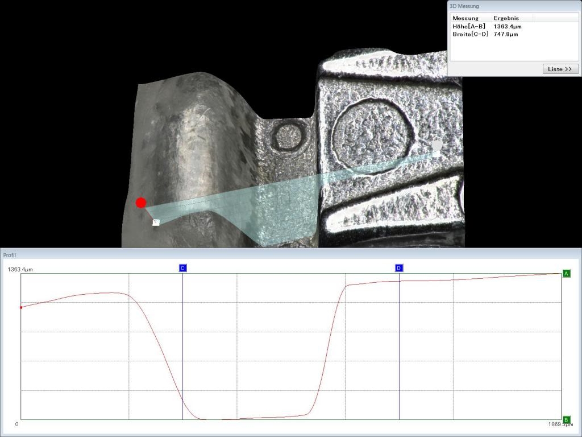The width and height of the screenshot is (582, 437).
Task: Click the green B height marker
Action: 566,420
